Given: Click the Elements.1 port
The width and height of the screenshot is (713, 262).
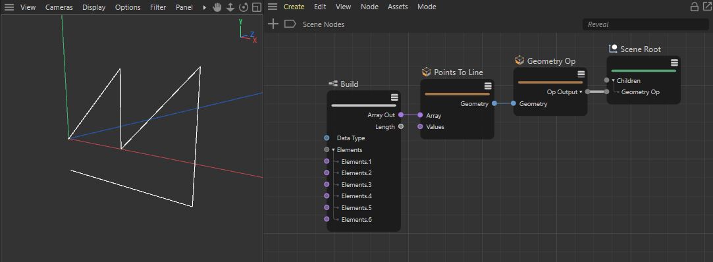Looking at the screenshot, I should [327, 161].
